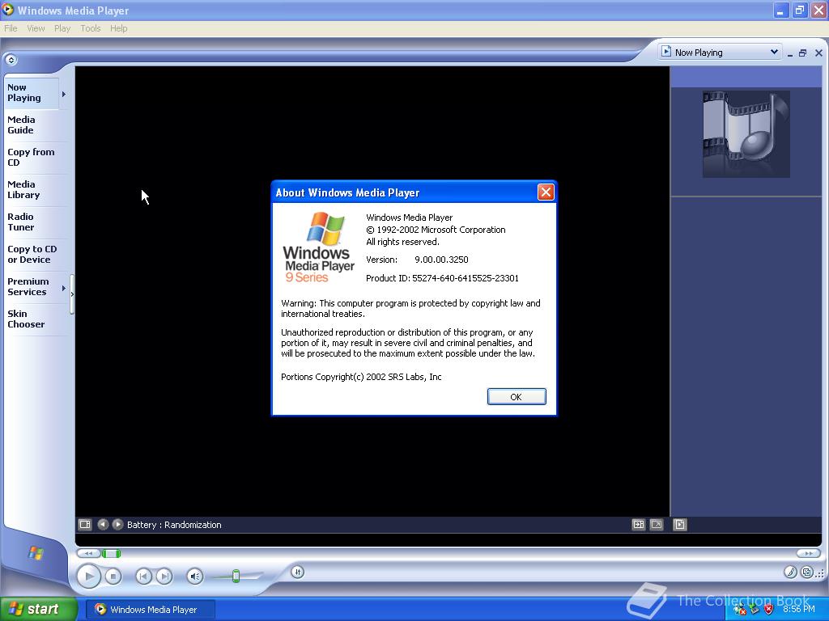Open the visualization selection menu icon
This screenshot has height=621, width=829.
[x=84, y=524]
